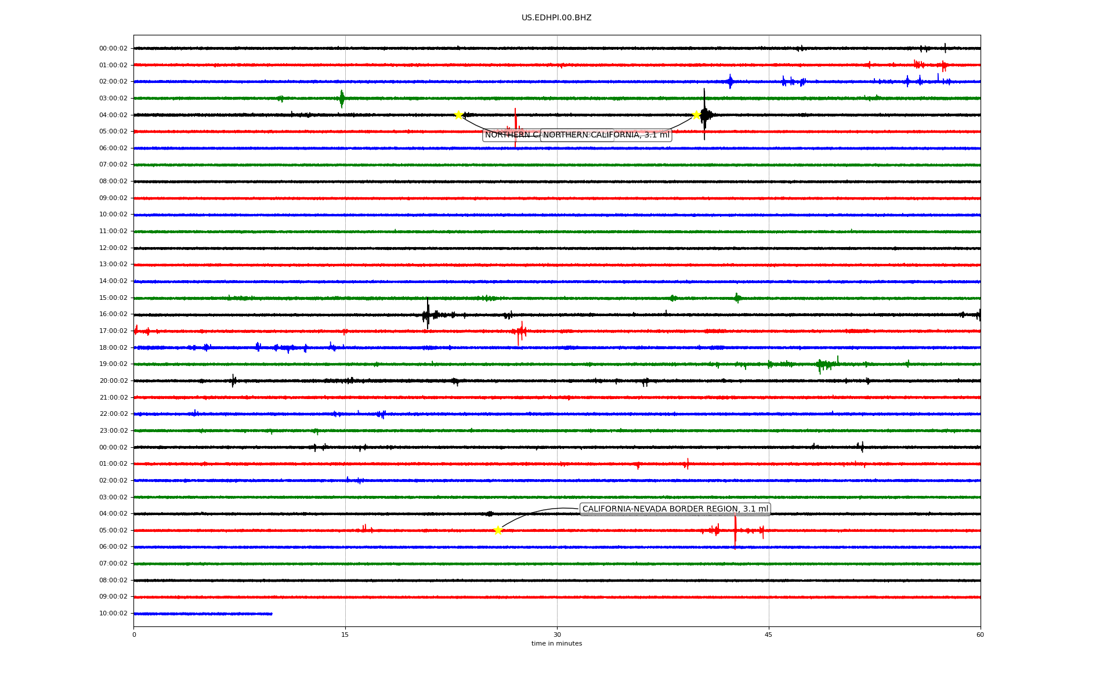
Task: Click the leftmost yellow star near top
Action: click(x=458, y=115)
